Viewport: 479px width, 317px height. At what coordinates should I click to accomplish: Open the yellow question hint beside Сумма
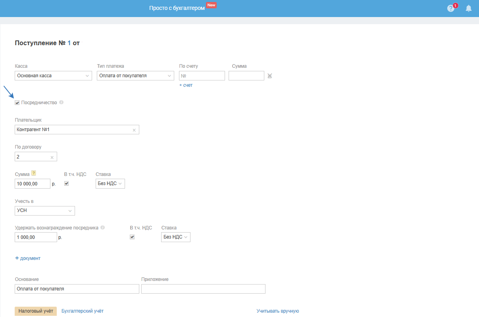34,173
